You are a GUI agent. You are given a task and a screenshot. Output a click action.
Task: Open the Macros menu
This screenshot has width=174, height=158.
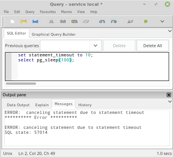coord(66,12)
